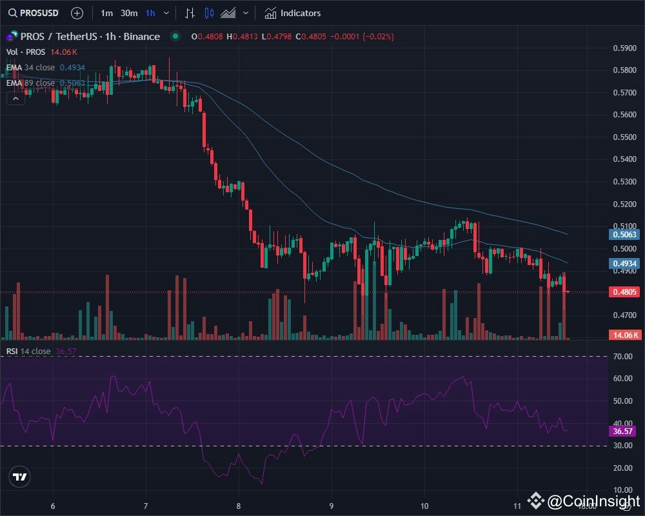Select the area chart style icon

click(229, 13)
